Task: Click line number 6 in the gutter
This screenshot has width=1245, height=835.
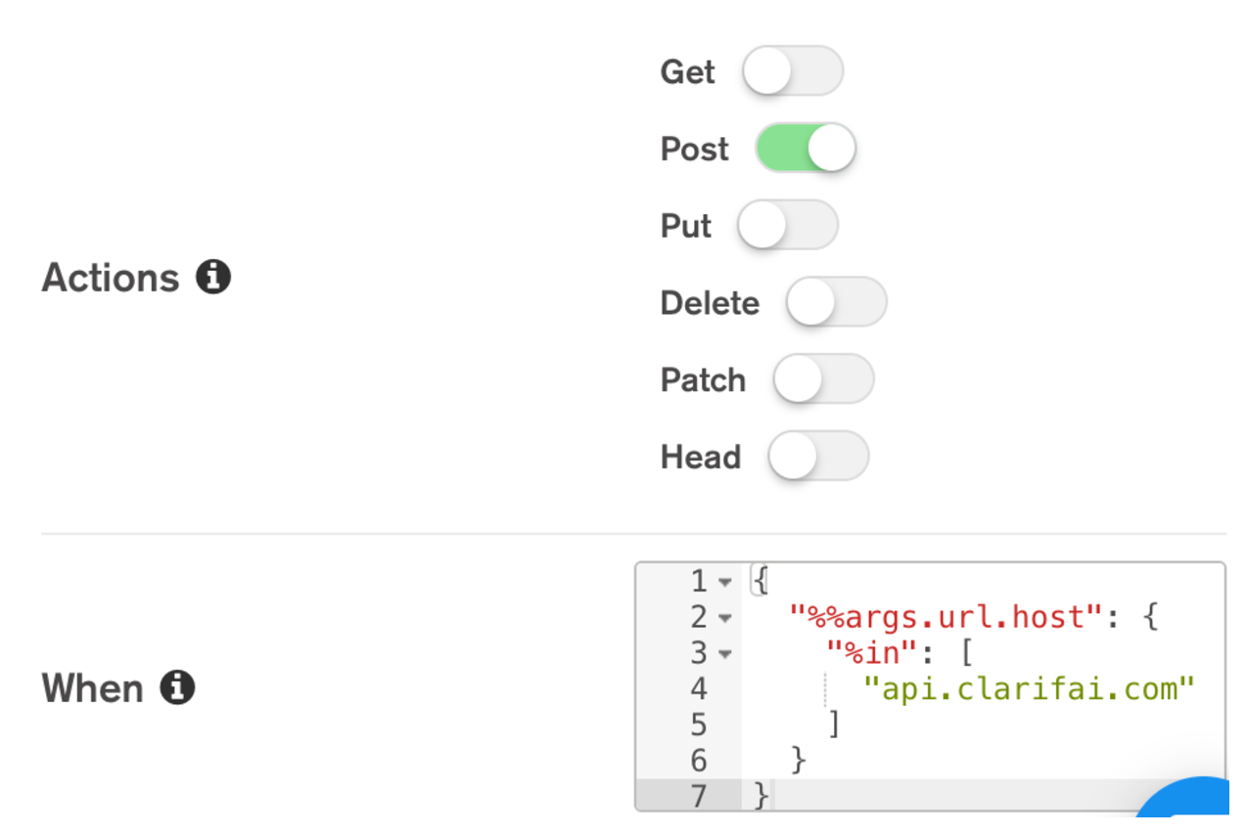Action: (x=698, y=761)
